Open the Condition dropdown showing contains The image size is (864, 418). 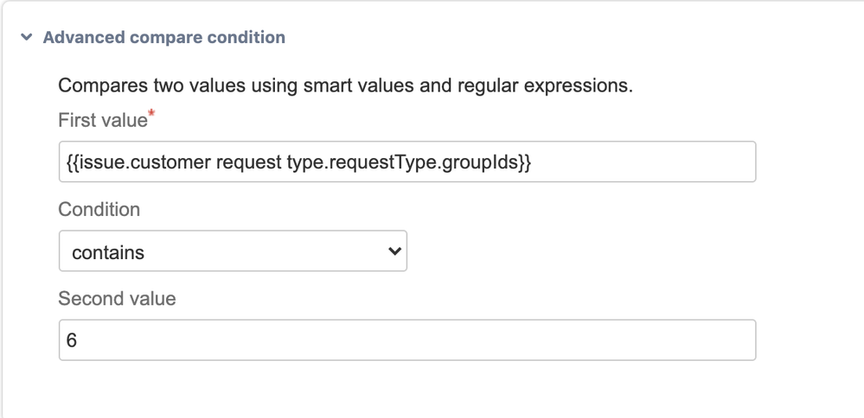232,252
